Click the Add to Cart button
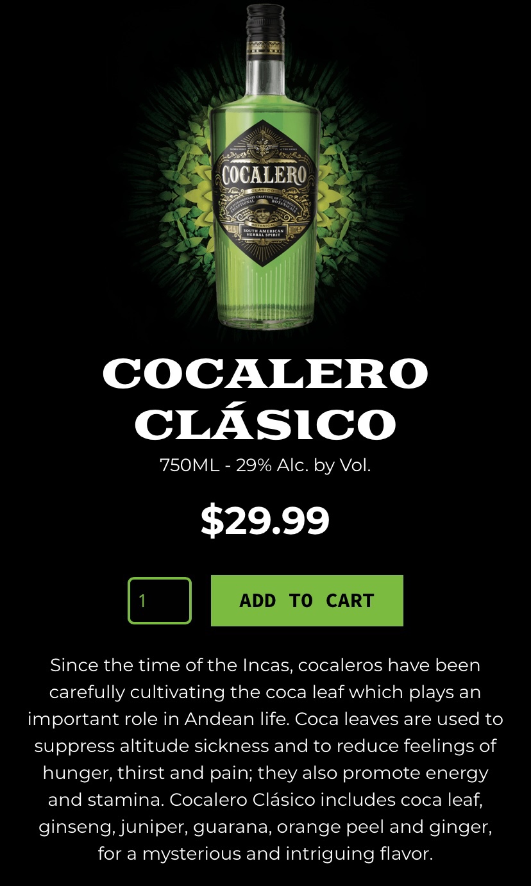 (x=307, y=601)
